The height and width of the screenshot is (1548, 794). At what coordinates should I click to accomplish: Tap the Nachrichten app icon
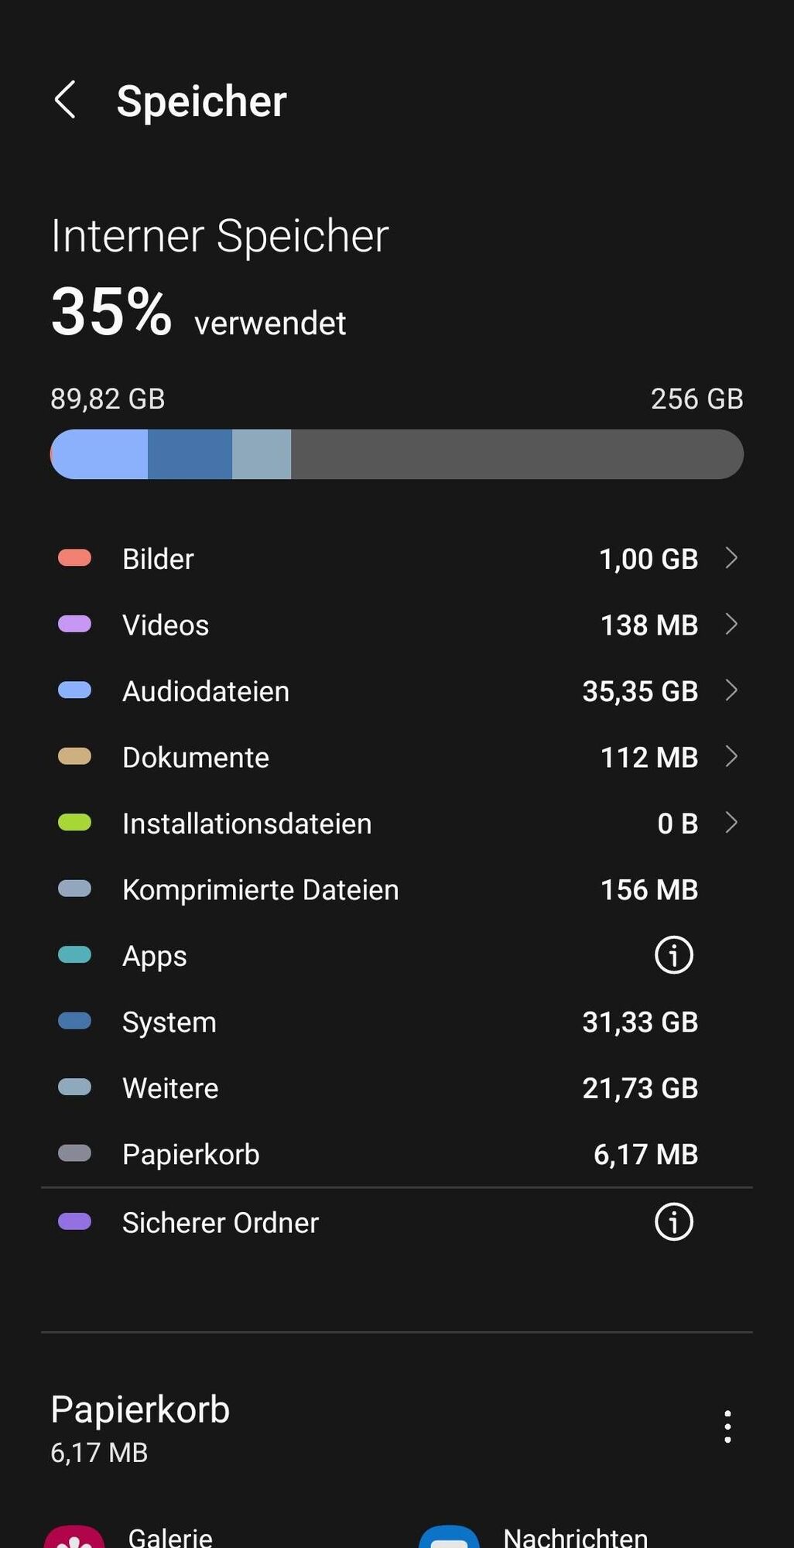449,1537
